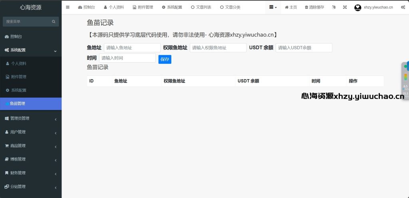Image resolution: width=409 pixels, height=198 pixels.
Task: Click the 财务管理 bookmark icon
Action: [x=7, y=173]
